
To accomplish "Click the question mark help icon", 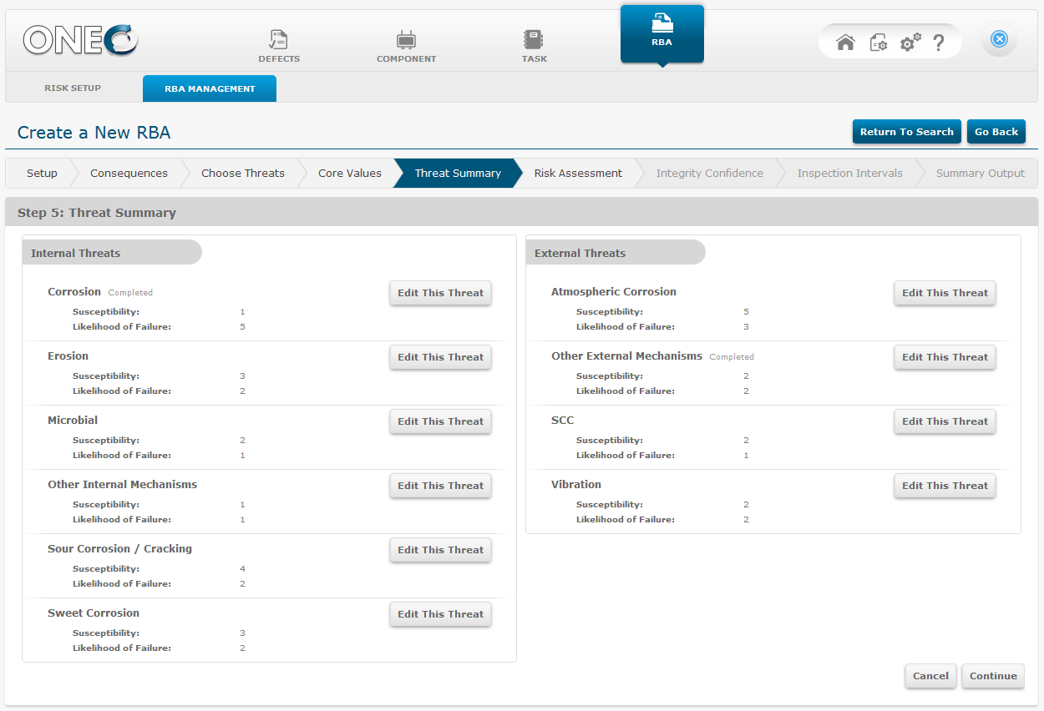I will tap(939, 43).
